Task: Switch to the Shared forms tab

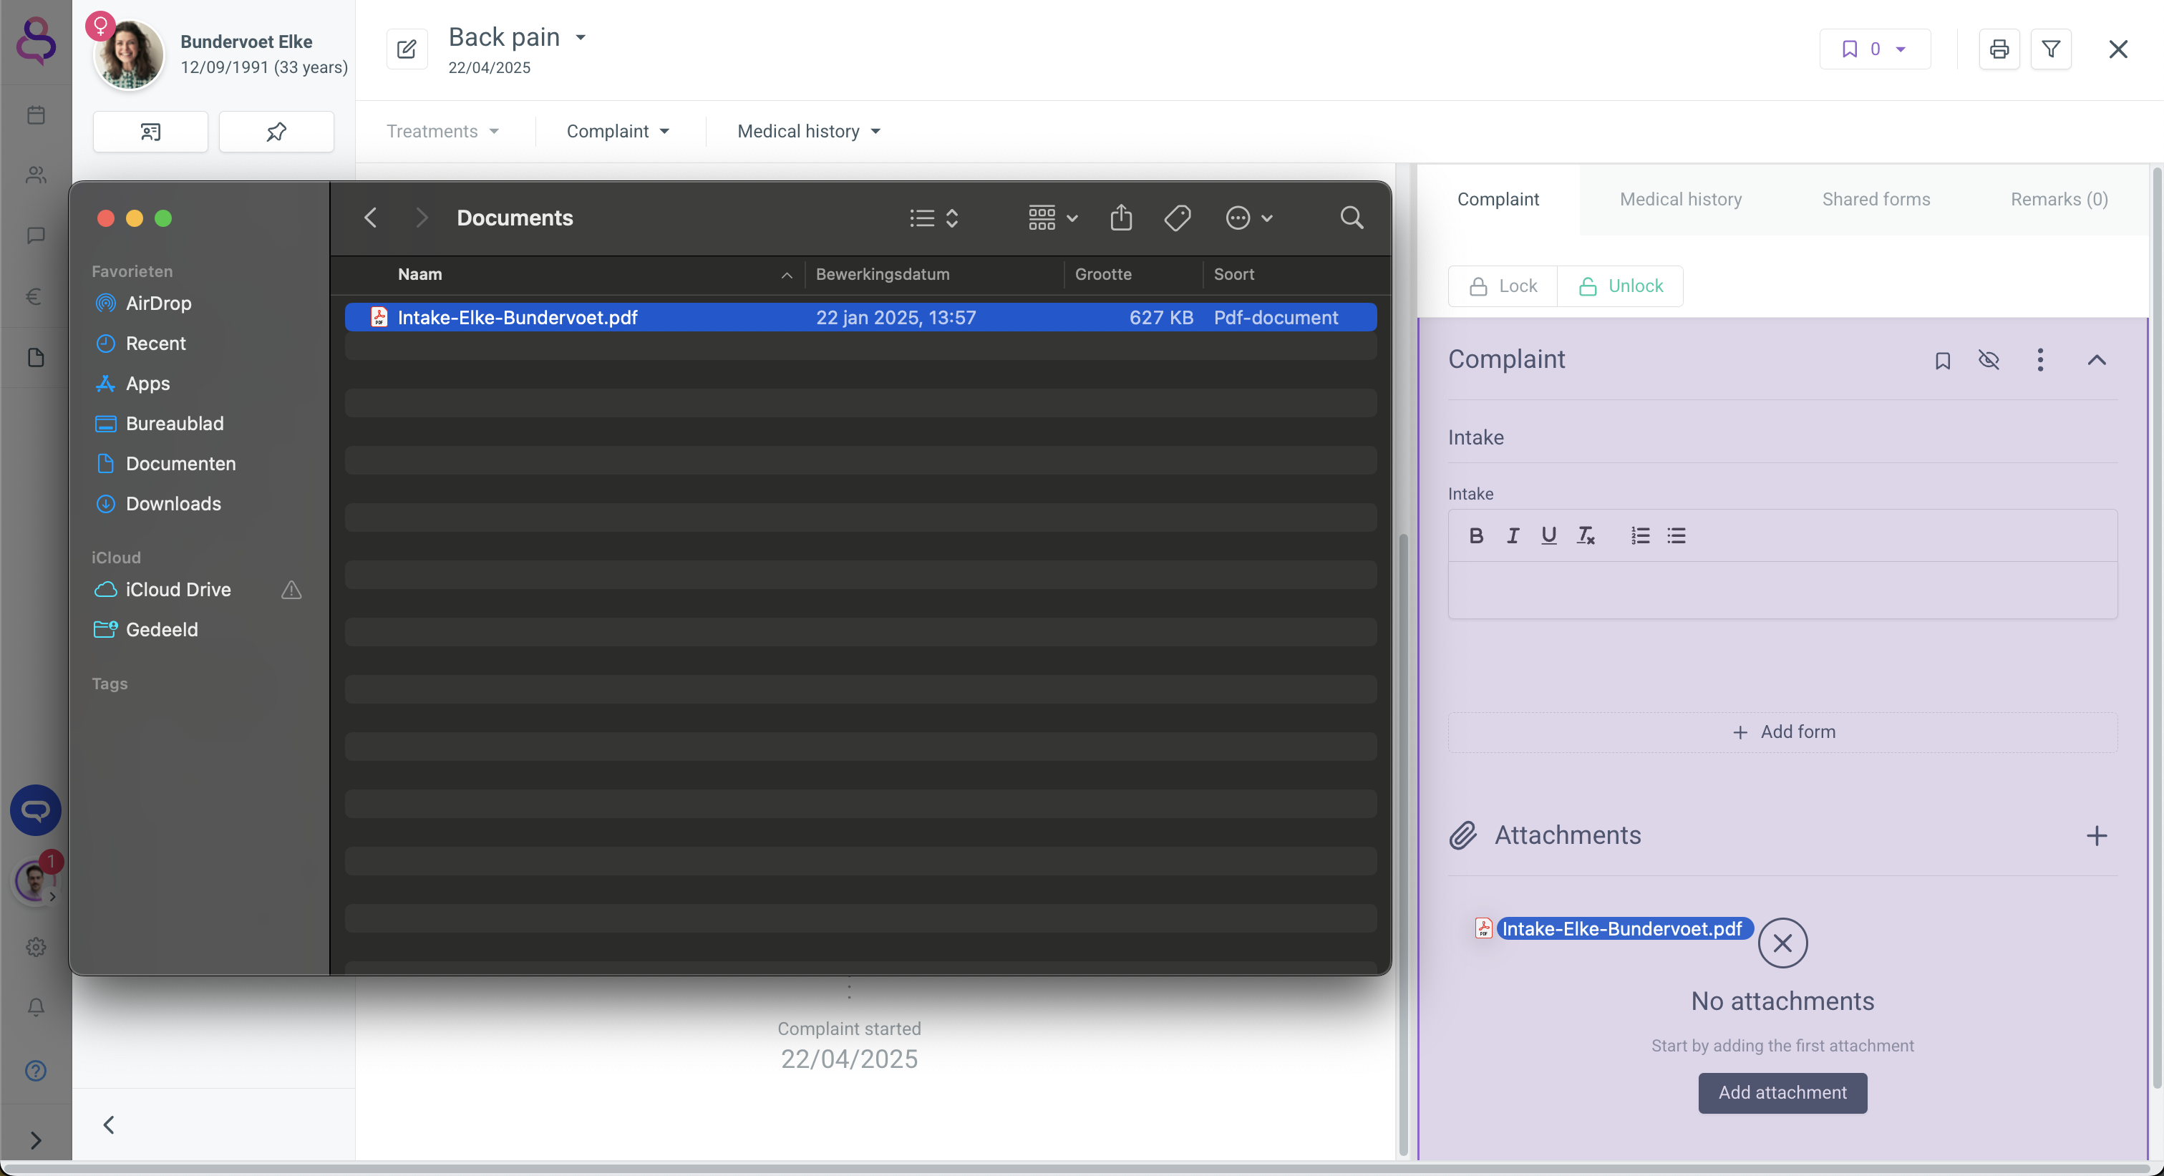Action: [x=1876, y=200]
